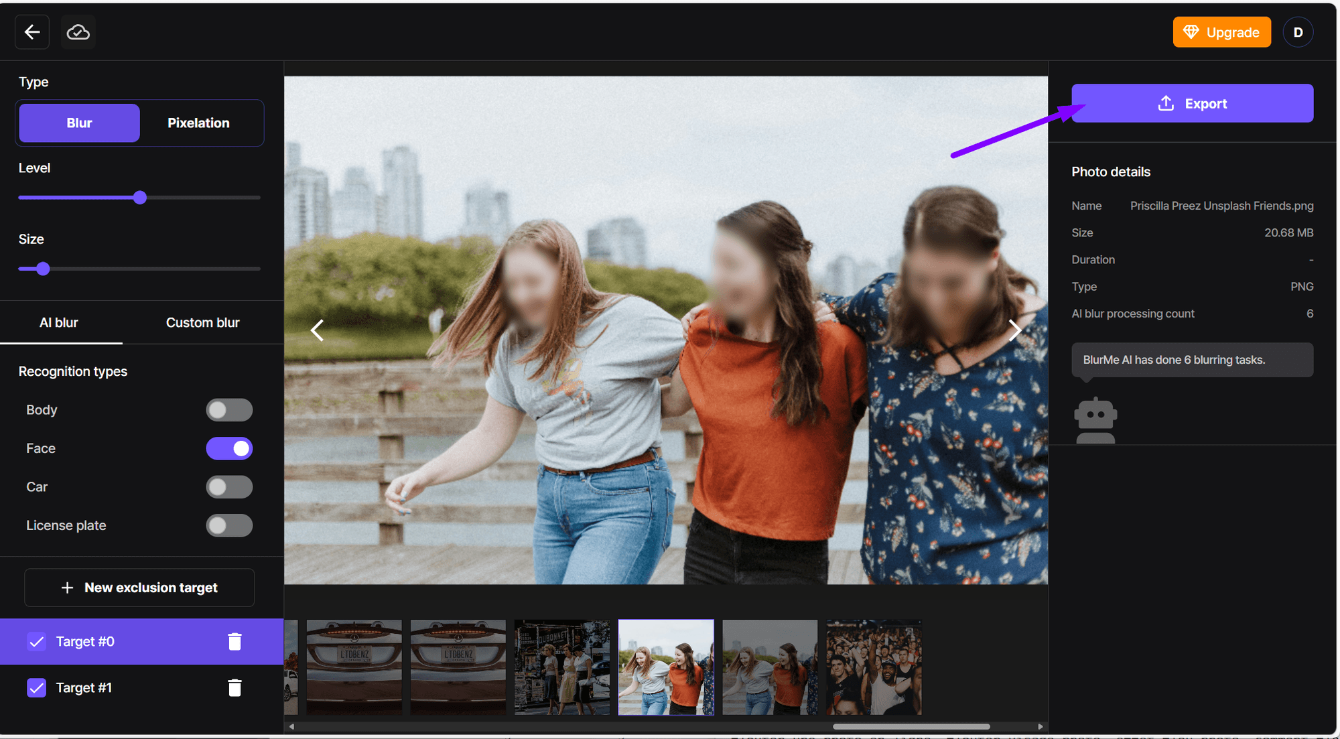Click the BlurMe AI robot icon

coord(1095,420)
